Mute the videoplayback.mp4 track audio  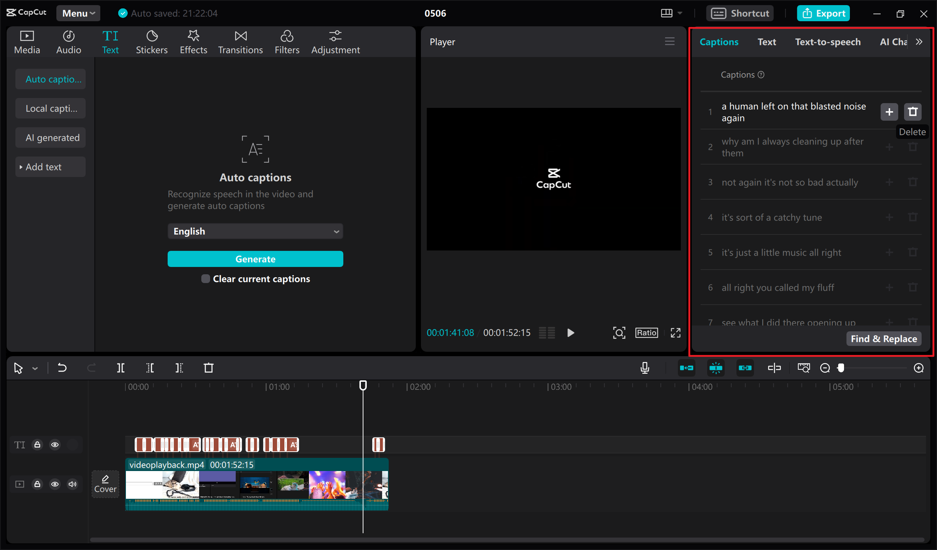(x=72, y=484)
